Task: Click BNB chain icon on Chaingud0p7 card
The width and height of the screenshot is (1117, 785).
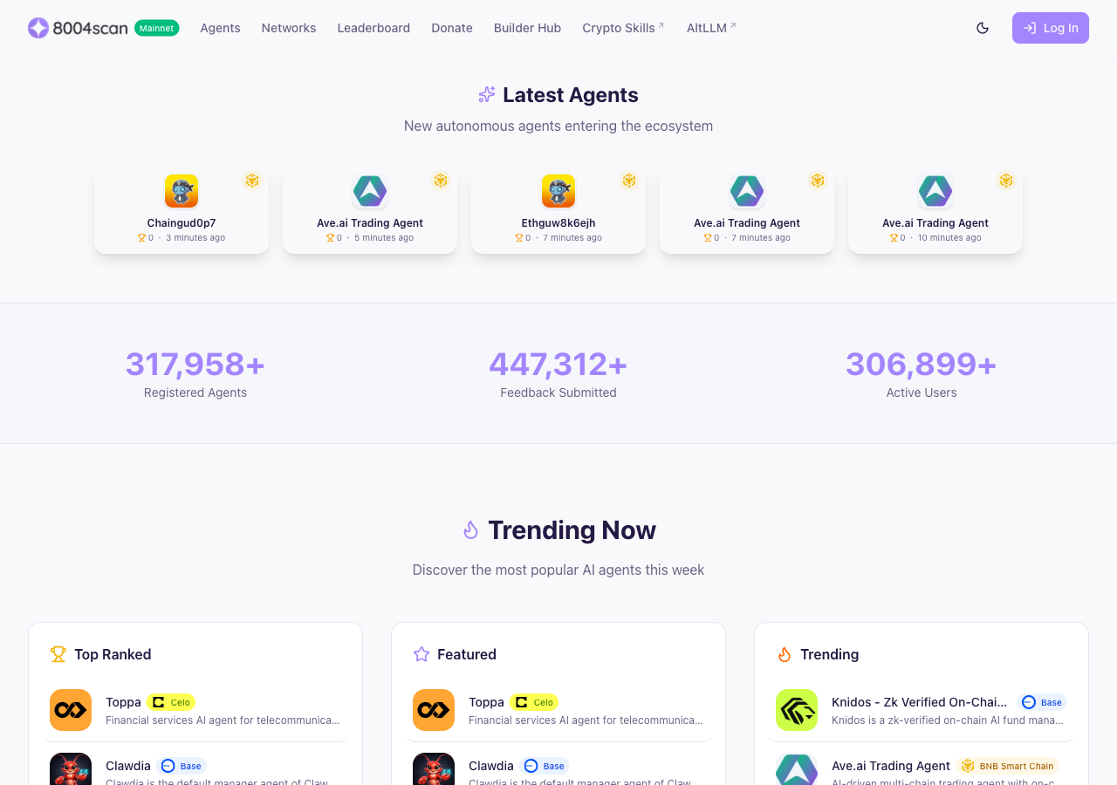Action: [252, 181]
